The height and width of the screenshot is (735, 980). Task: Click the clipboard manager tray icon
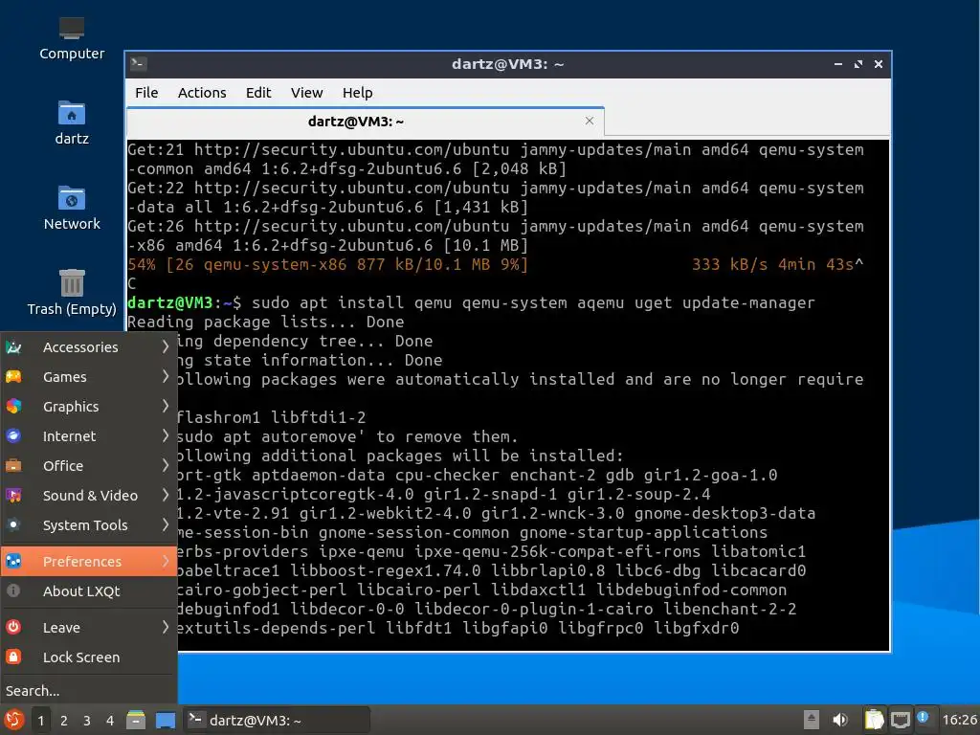pyautogui.click(x=874, y=720)
